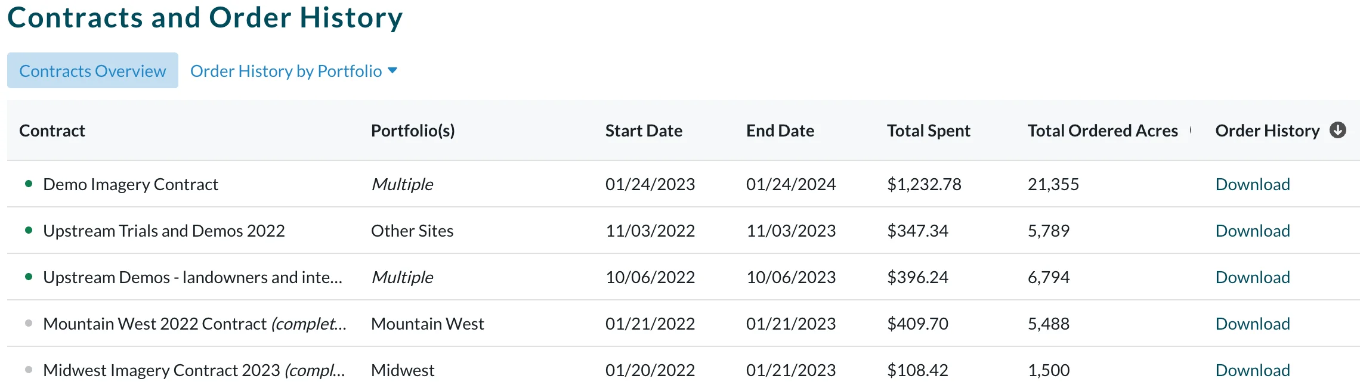
Task: Click the download-all icon beside Order History
Action: (1338, 130)
